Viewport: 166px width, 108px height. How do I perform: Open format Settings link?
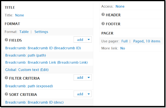[41, 32]
